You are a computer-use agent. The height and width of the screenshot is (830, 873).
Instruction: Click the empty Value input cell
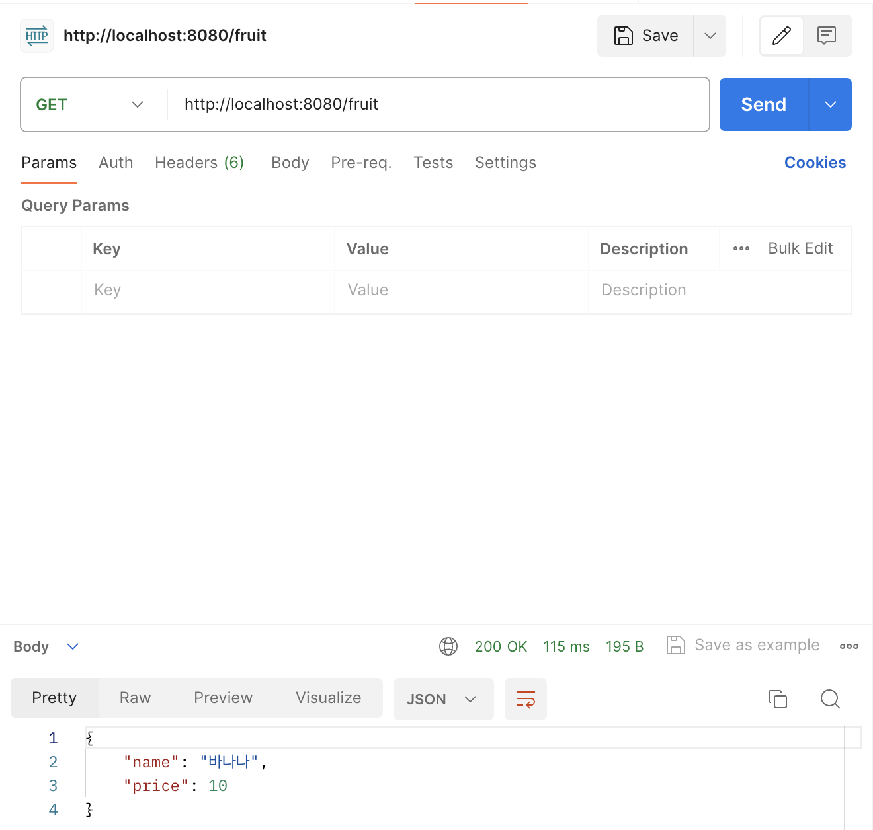click(462, 290)
